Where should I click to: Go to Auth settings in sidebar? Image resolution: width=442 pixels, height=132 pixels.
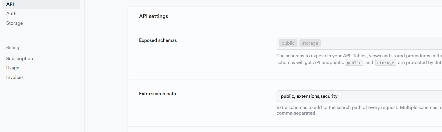click(x=11, y=13)
